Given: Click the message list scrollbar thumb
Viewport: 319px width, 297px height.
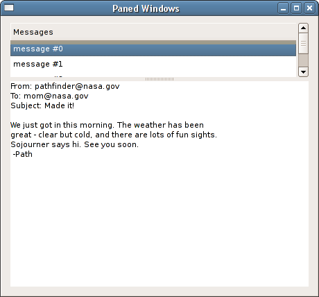Looking at the screenshot, I should (303, 44).
